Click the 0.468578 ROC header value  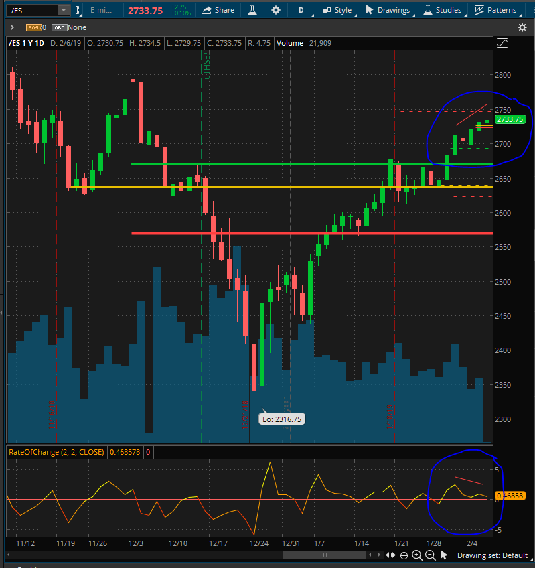pos(125,452)
